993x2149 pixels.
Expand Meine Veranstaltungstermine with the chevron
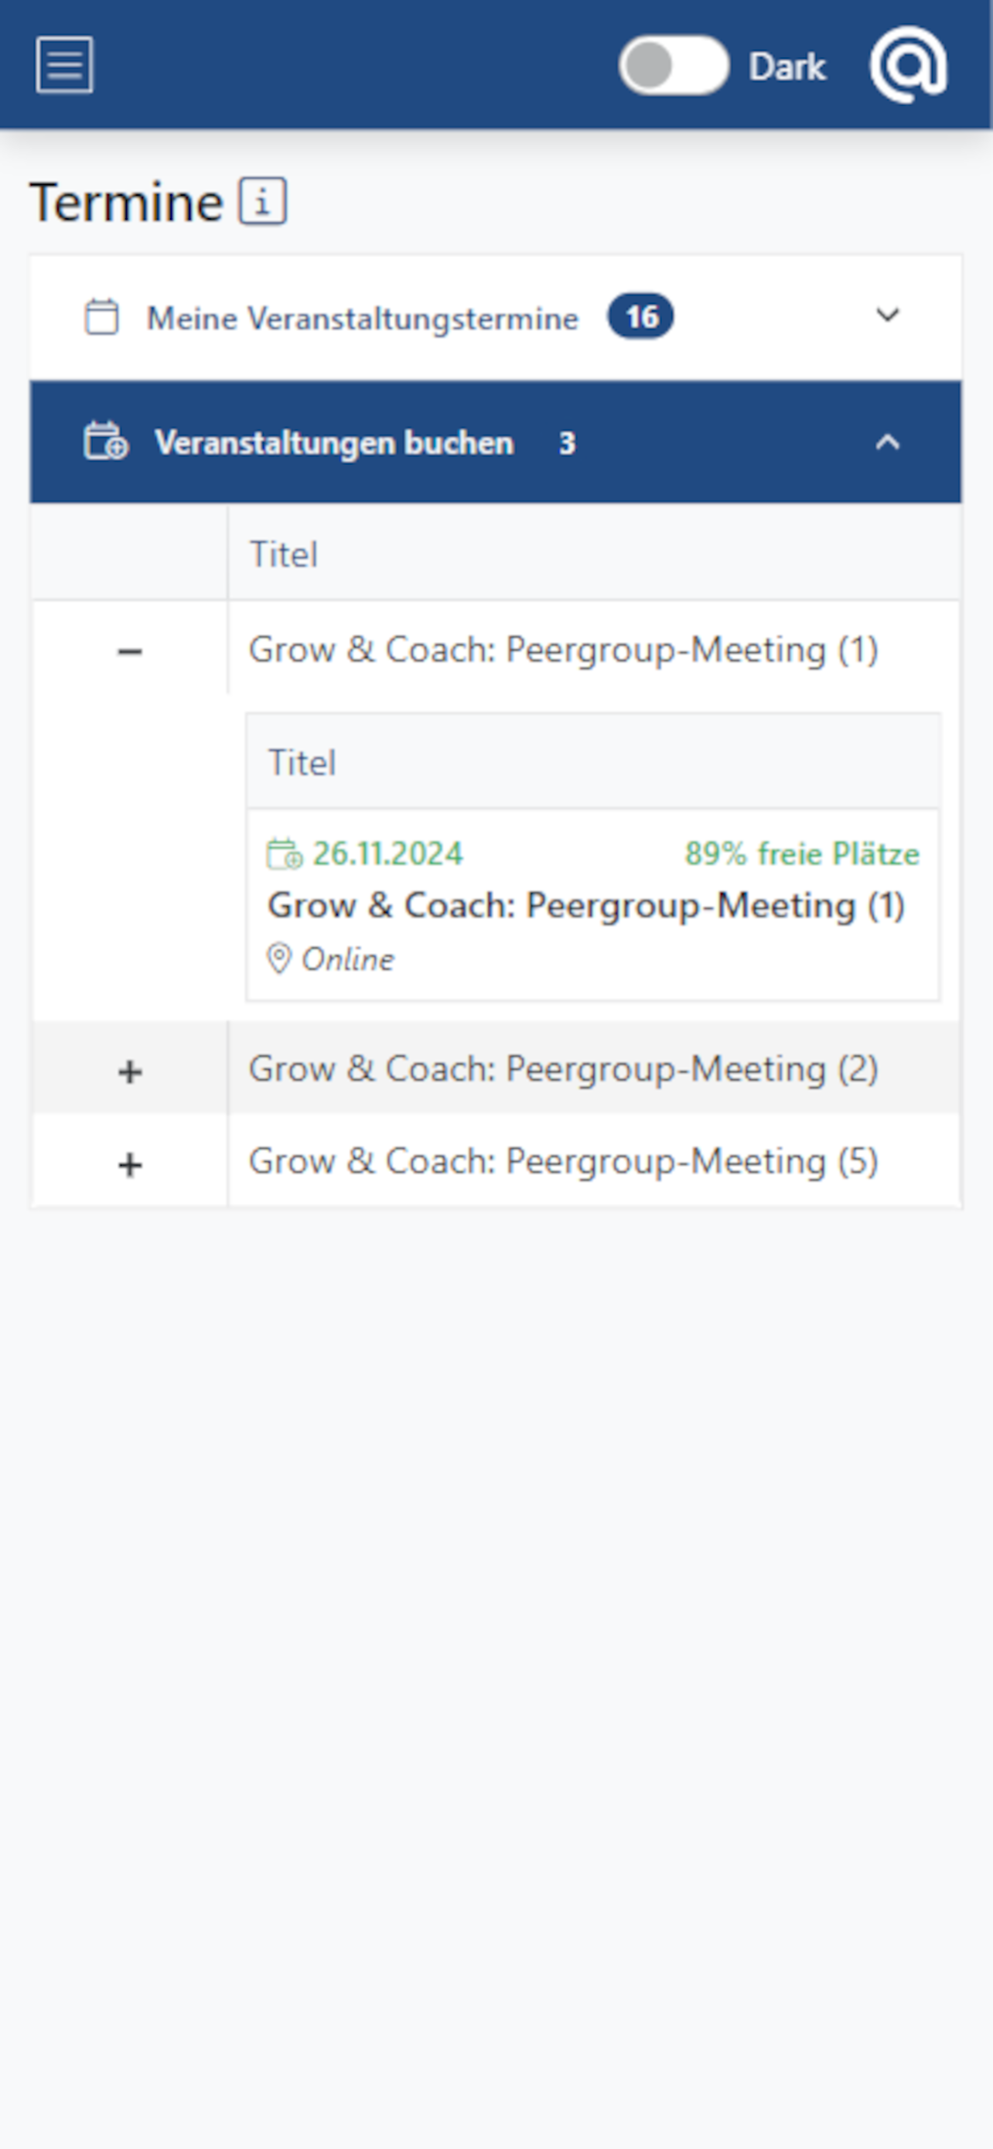[888, 316]
